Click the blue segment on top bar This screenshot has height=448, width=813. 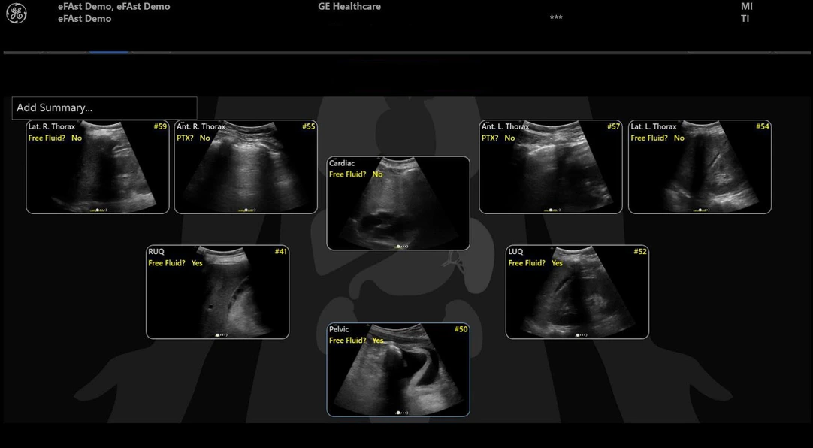pyautogui.click(x=109, y=52)
